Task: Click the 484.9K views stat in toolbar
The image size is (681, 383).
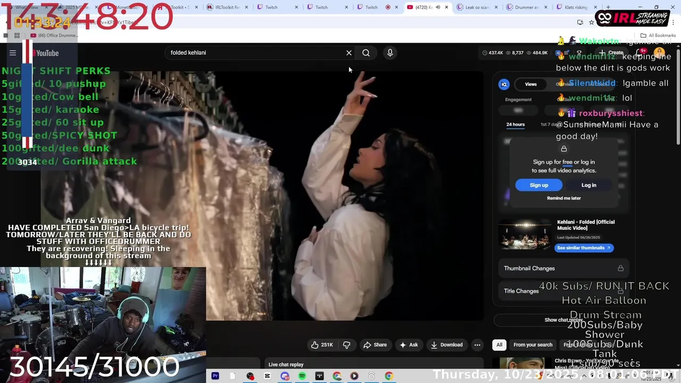Action: (x=536, y=53)
